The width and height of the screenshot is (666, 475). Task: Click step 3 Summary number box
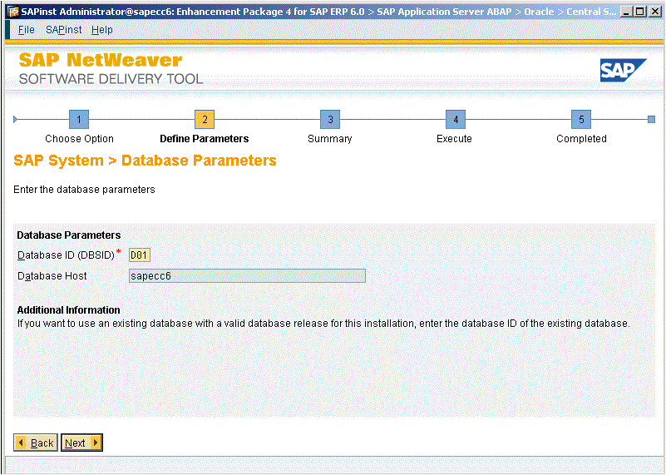pos(330,120)
